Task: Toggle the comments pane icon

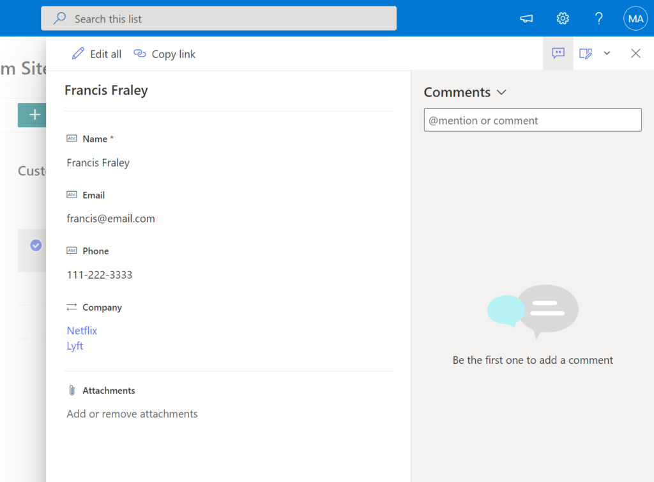Action: pos(558,53)
